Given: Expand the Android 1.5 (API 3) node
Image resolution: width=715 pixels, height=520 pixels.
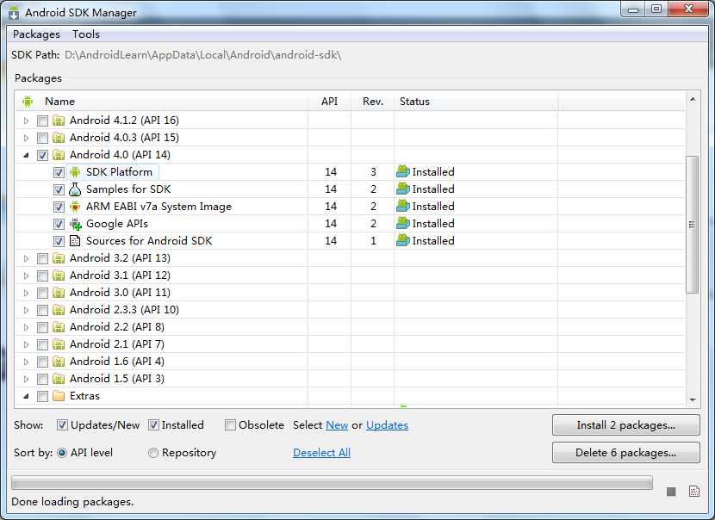Looking at the screenshot, I should [26, 379].
